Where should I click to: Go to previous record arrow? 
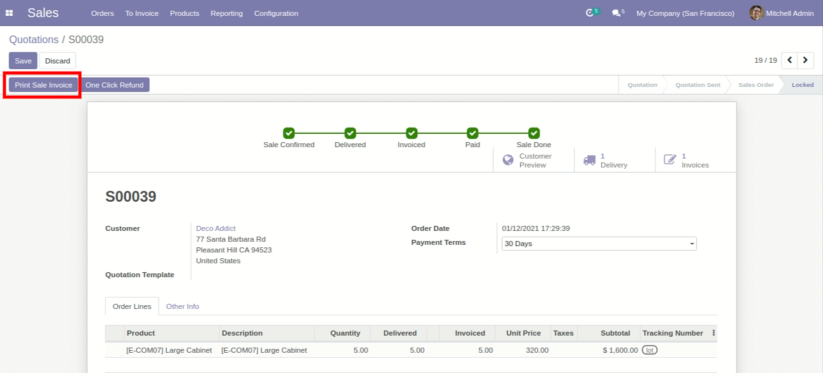pyautogui.click(x=789, y=60)
